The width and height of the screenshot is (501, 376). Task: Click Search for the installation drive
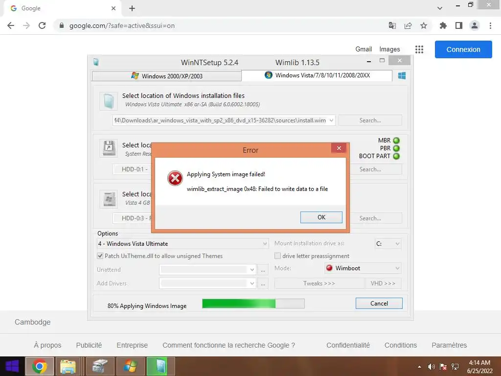click(370, 218)
